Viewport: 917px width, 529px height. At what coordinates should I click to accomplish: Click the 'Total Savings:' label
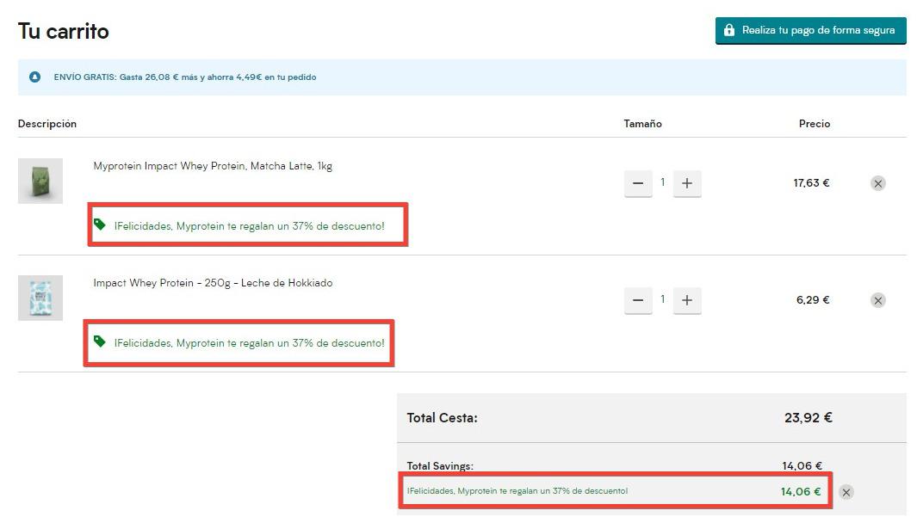pos(440,466)
